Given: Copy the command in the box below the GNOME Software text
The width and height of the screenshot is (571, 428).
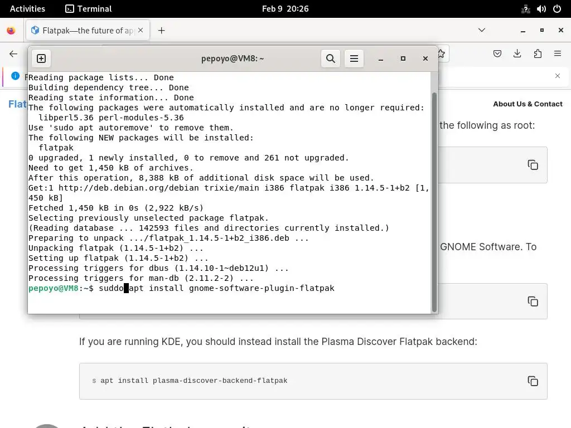Looking at the screenshot, I should [x=533, y=301].
